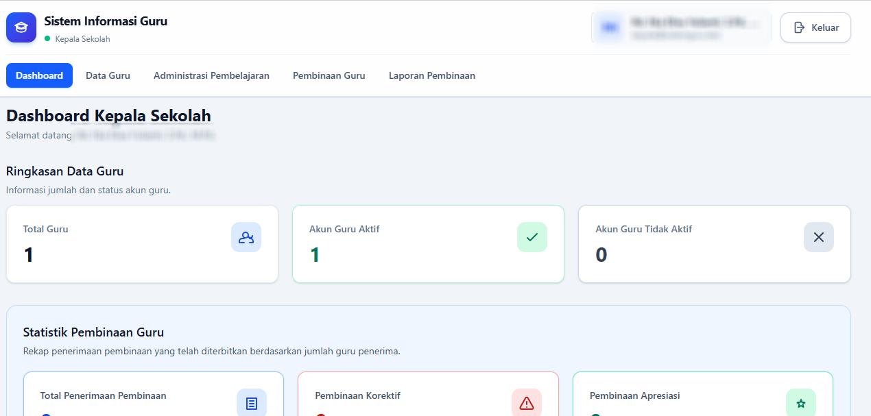Click the Statistik Pembinaan Guru heading

(x=93, y=332)
